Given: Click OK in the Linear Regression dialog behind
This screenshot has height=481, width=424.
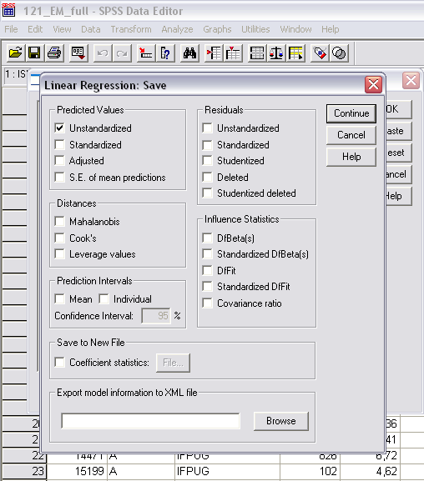Looking at the screenshot, I should tap(398, 109).
